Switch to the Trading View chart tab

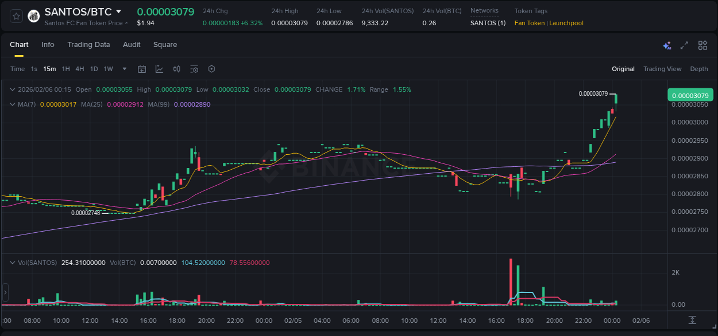click(662, 69)
